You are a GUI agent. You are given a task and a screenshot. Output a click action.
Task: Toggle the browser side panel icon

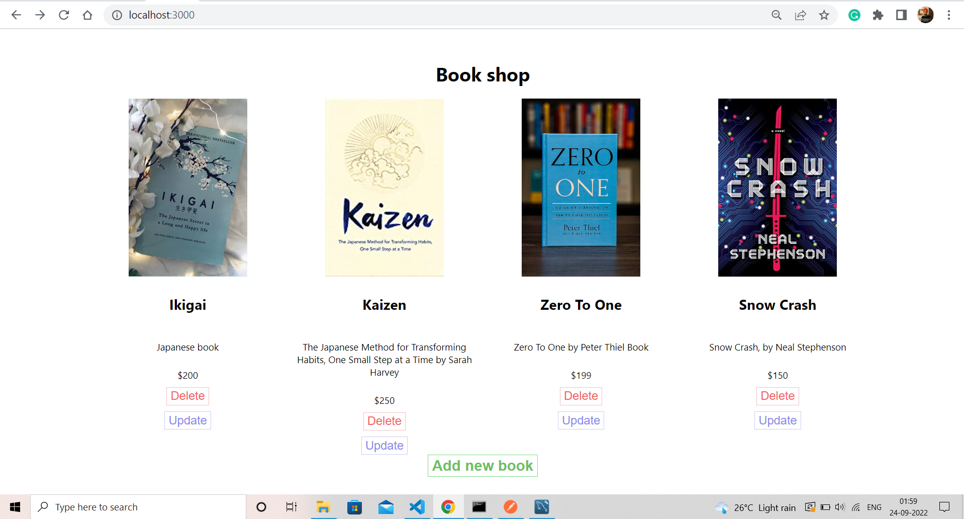[x=901, y=15]
